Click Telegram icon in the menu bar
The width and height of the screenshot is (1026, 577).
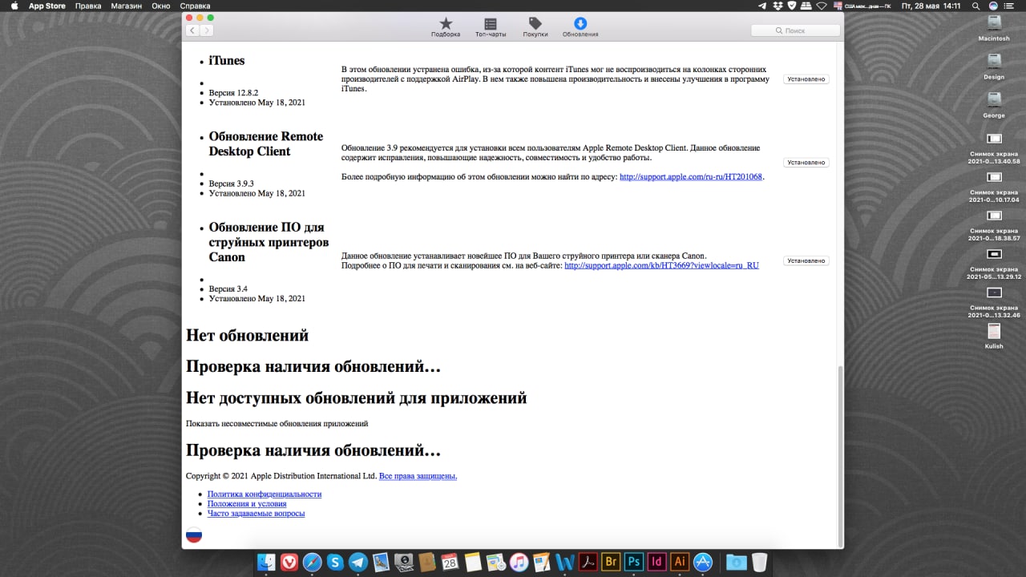[762, 6]
